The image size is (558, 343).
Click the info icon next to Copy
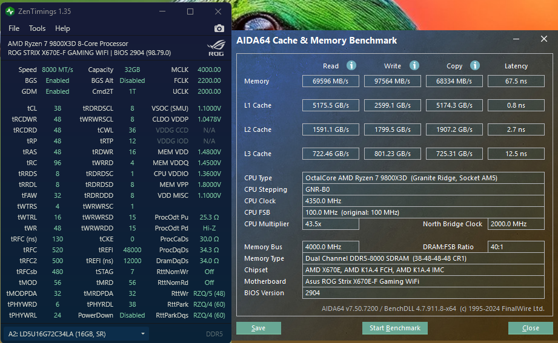point(475,65)
